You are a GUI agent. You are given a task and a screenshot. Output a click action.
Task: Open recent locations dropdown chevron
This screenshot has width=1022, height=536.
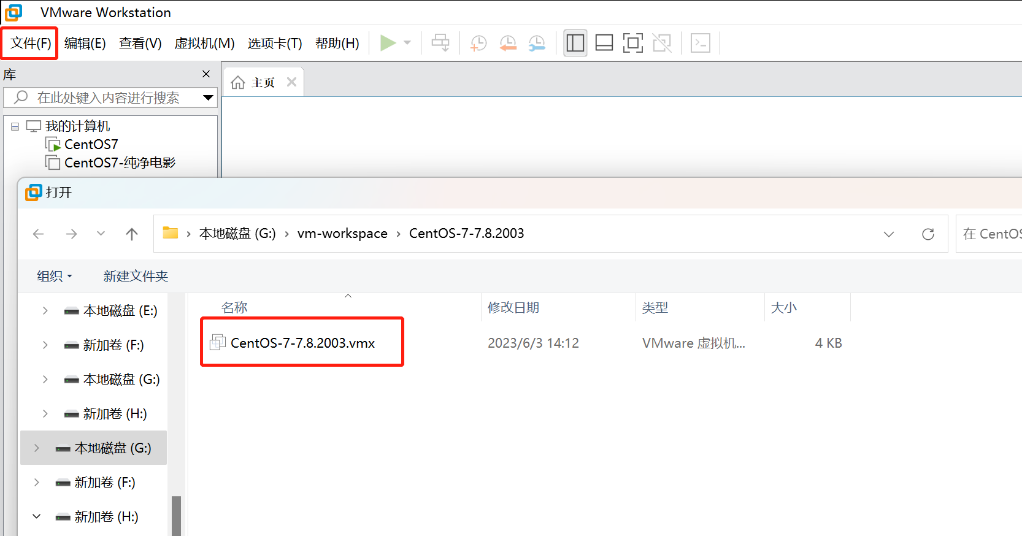click(101, 234)
